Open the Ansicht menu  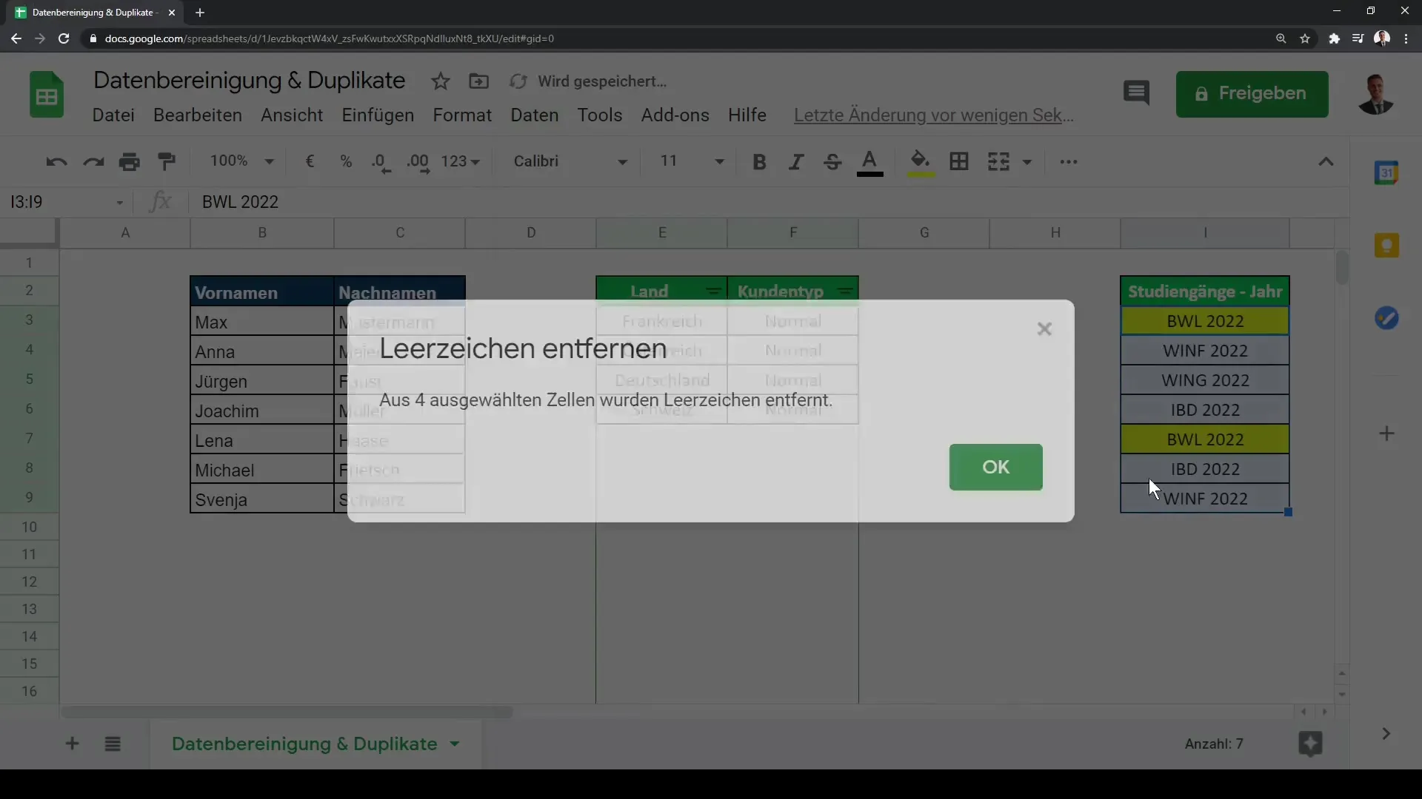click(x=292, y=115)
